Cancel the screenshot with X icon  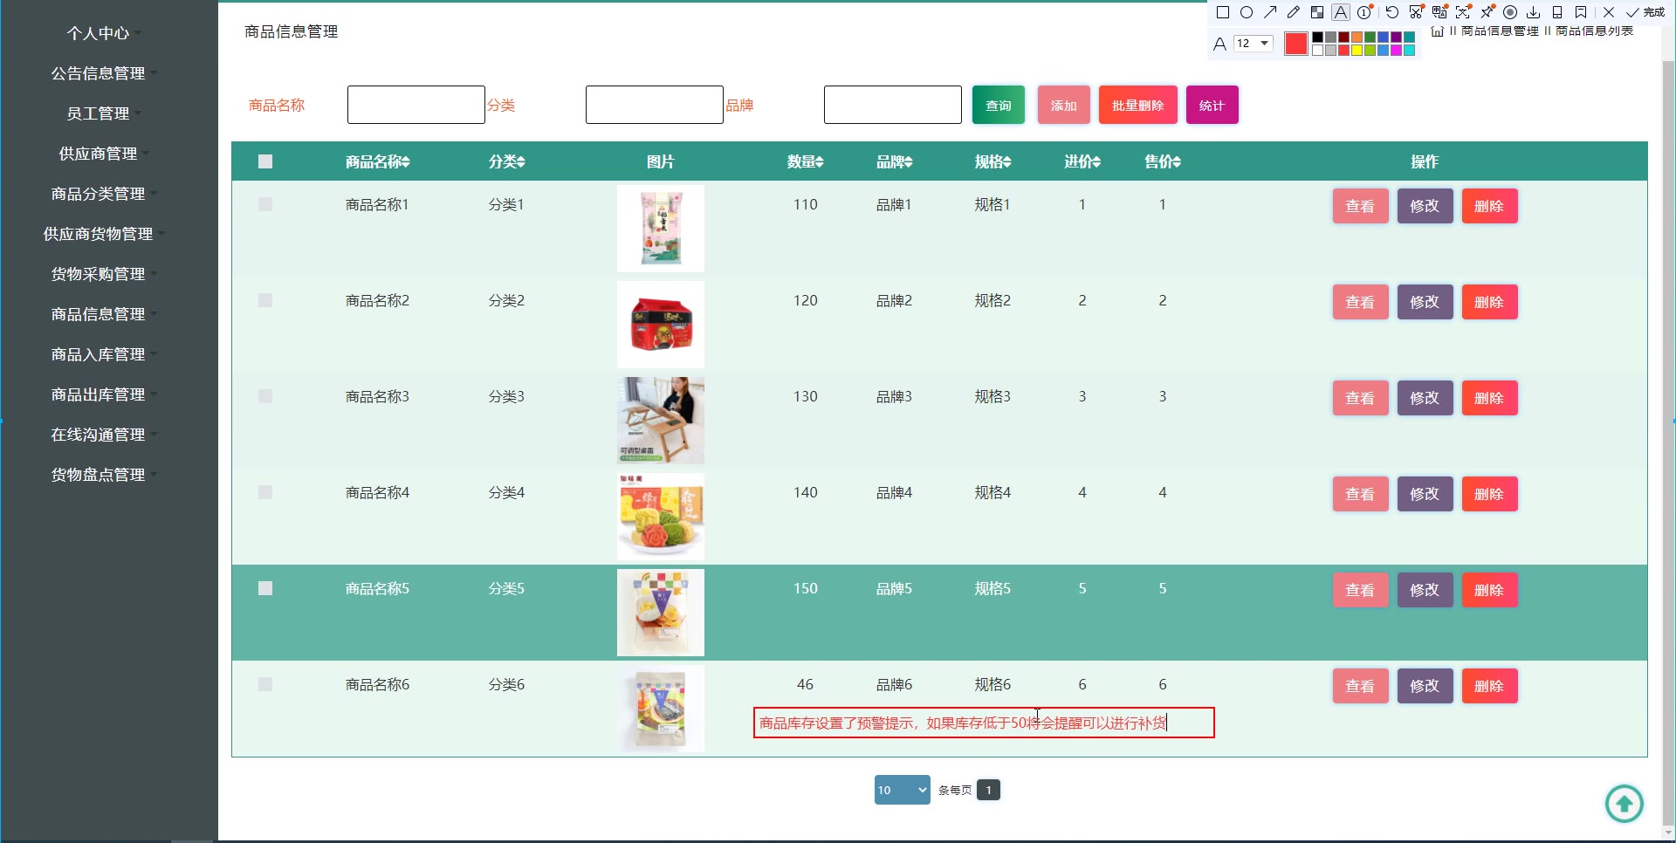pos(1609,12)
